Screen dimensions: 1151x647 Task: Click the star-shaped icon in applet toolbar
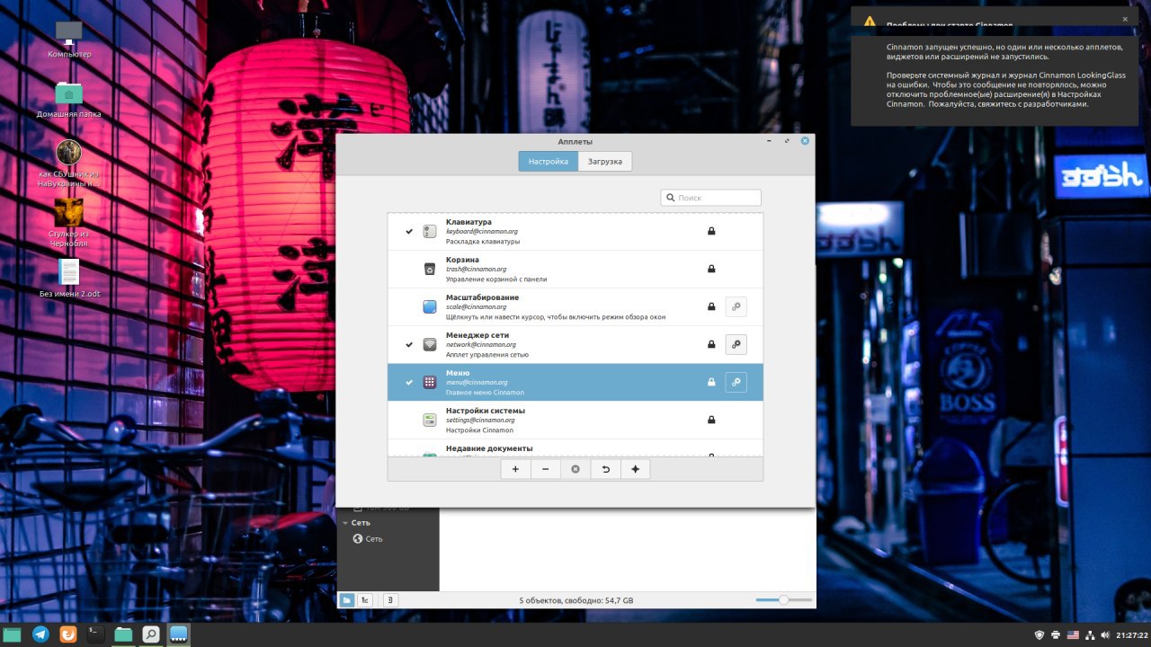(x=635, y=469)
